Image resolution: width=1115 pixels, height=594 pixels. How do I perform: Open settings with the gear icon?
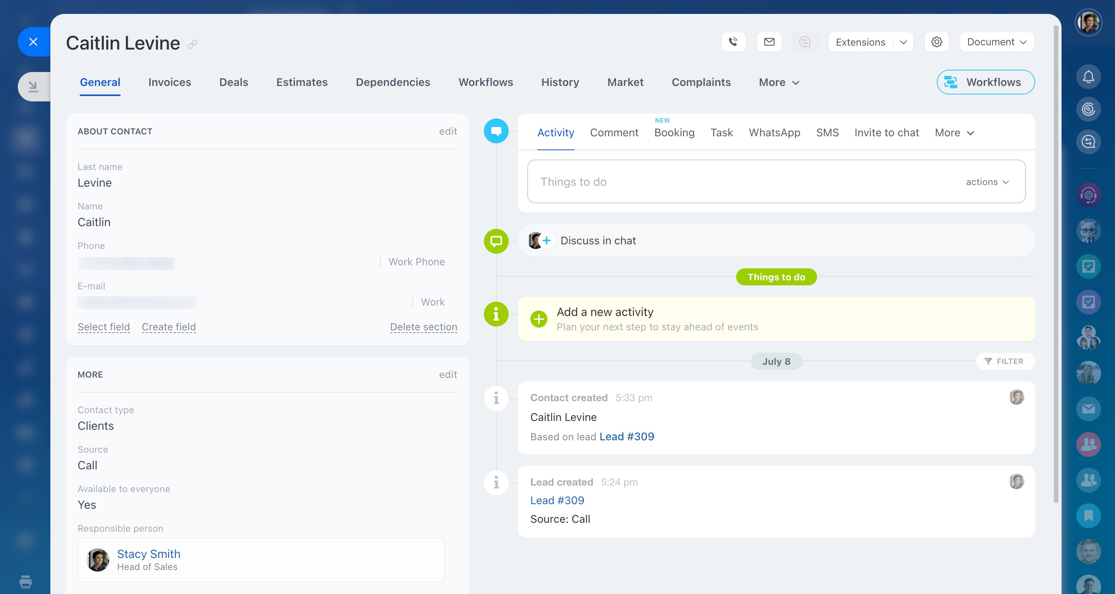(936, 42)
